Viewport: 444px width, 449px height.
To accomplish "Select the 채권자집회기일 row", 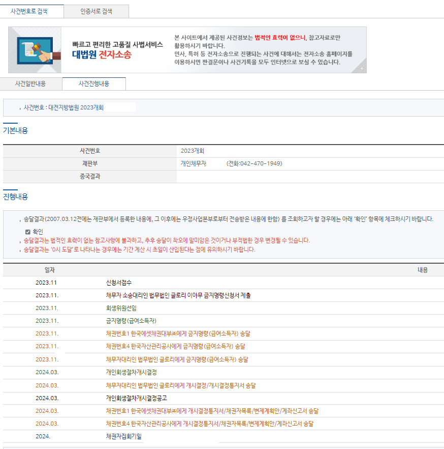I will (124, 436).
